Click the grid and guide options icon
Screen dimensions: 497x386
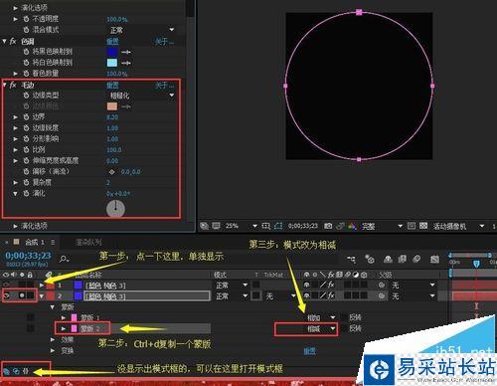[x=265, y=226]
